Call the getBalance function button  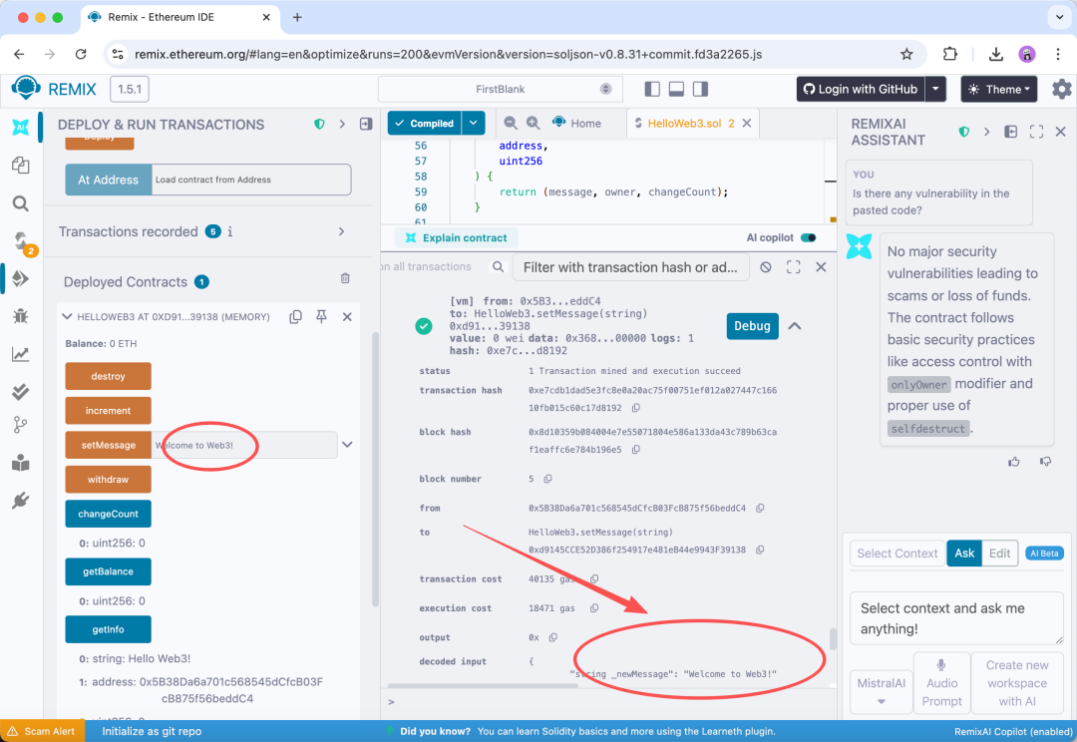pyautogui.click(x=108, y=571)
